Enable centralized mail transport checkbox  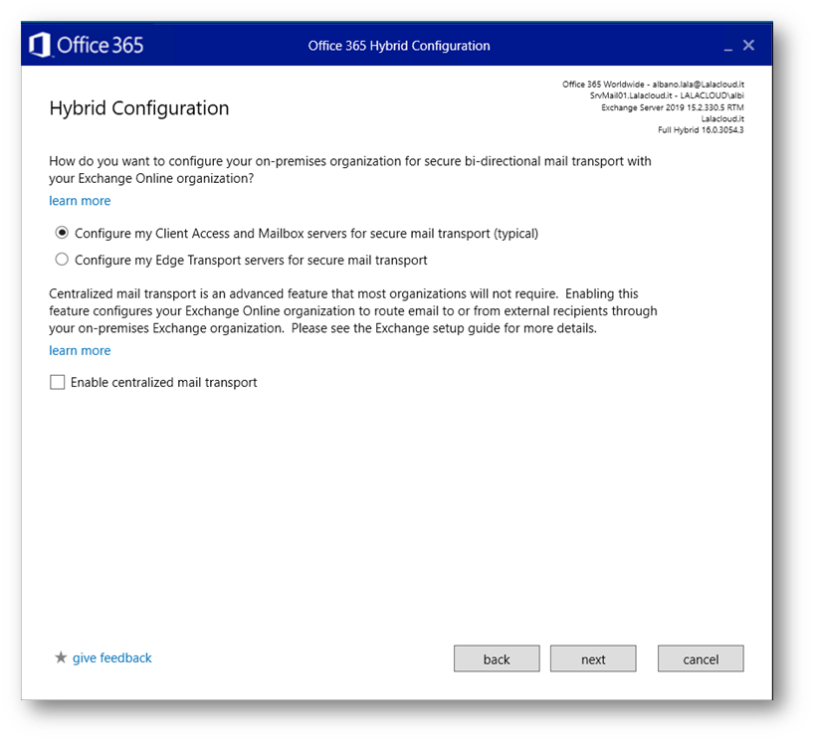pos(58,382)
